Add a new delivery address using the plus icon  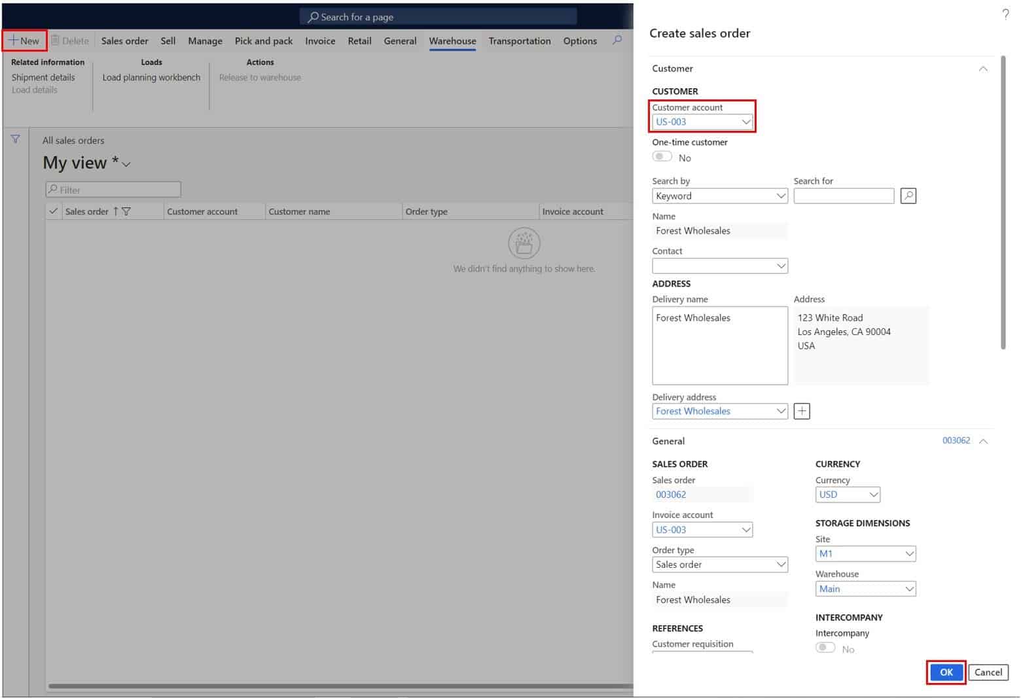click(x=801, y=411)
